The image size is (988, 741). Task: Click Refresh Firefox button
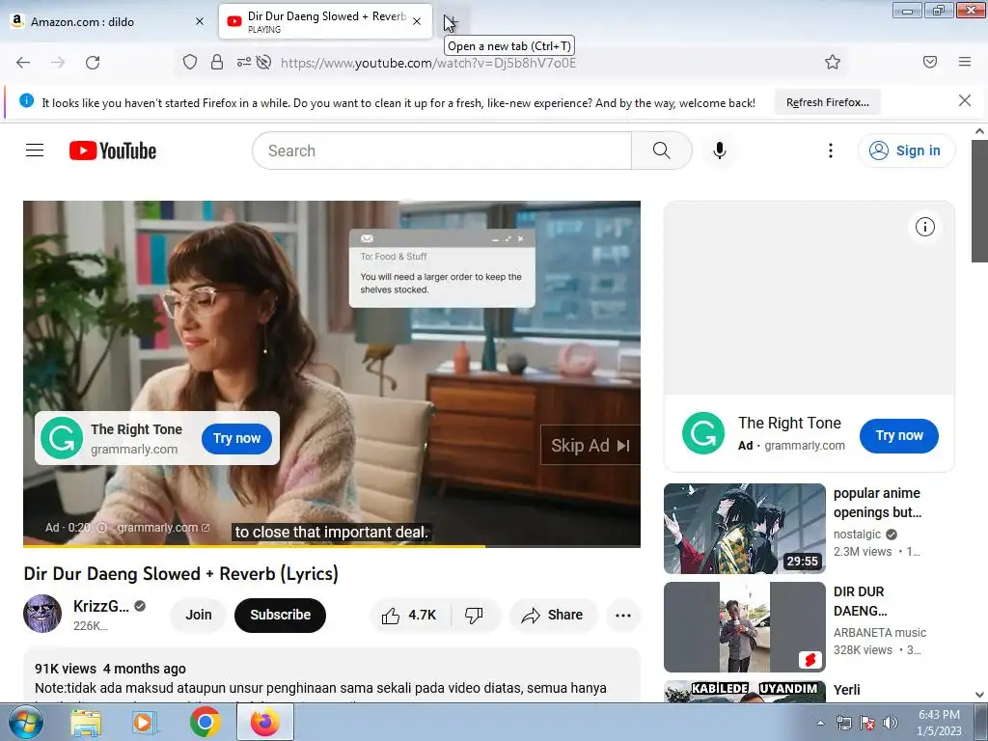[x=827, y=102]
